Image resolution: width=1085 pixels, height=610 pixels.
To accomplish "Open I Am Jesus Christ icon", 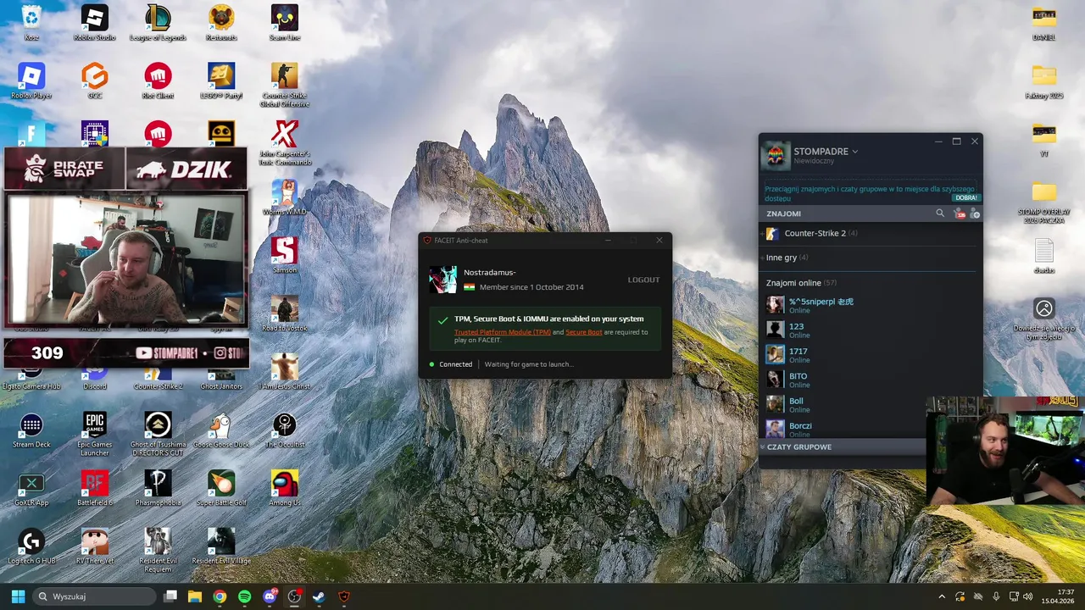I will pos(284,372).
